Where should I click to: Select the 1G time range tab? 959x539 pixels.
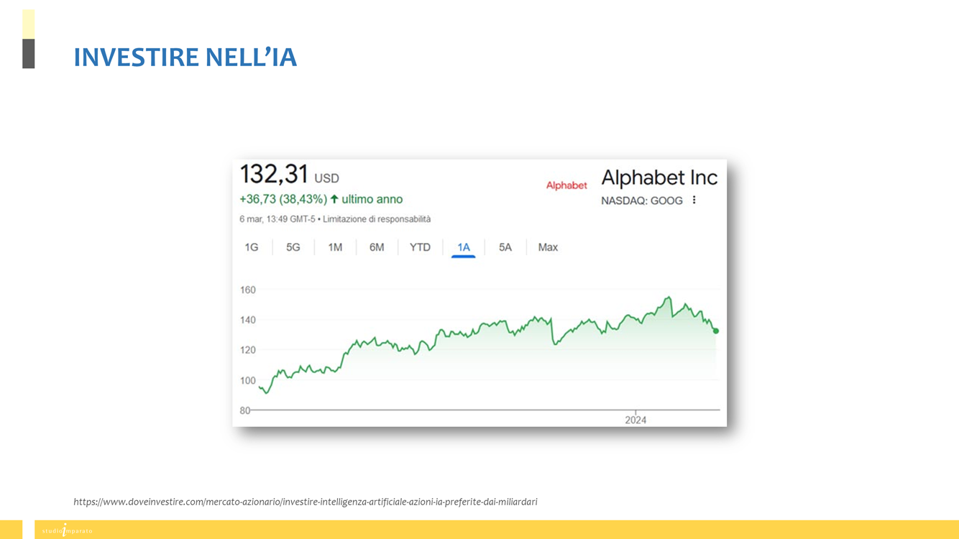(x=251, y=247)
